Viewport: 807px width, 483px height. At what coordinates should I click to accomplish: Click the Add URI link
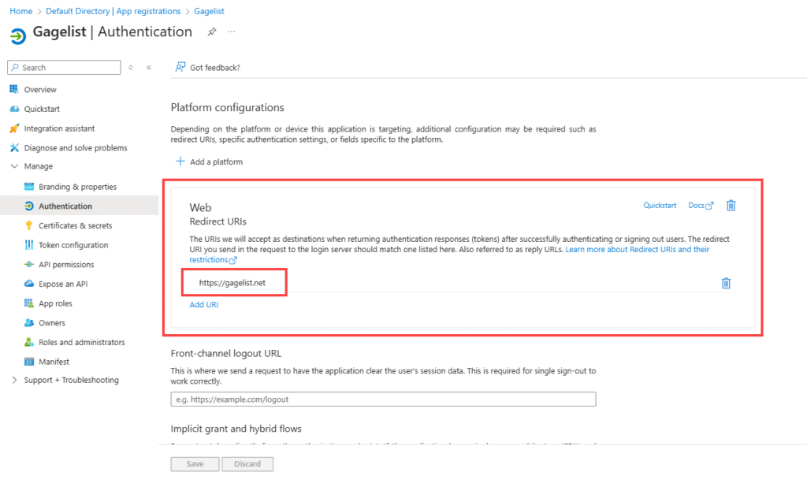pyautogui.click(x=203, y=305)
